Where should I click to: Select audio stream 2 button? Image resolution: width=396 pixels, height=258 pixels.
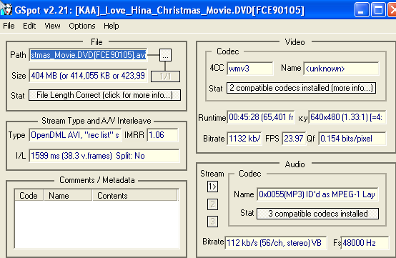click(212, 204)
